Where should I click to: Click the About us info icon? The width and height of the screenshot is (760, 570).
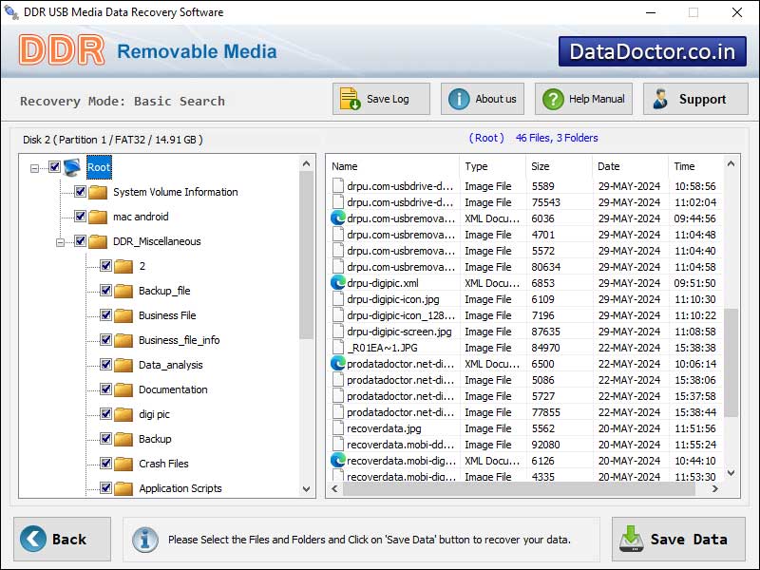tap(459, 99)
